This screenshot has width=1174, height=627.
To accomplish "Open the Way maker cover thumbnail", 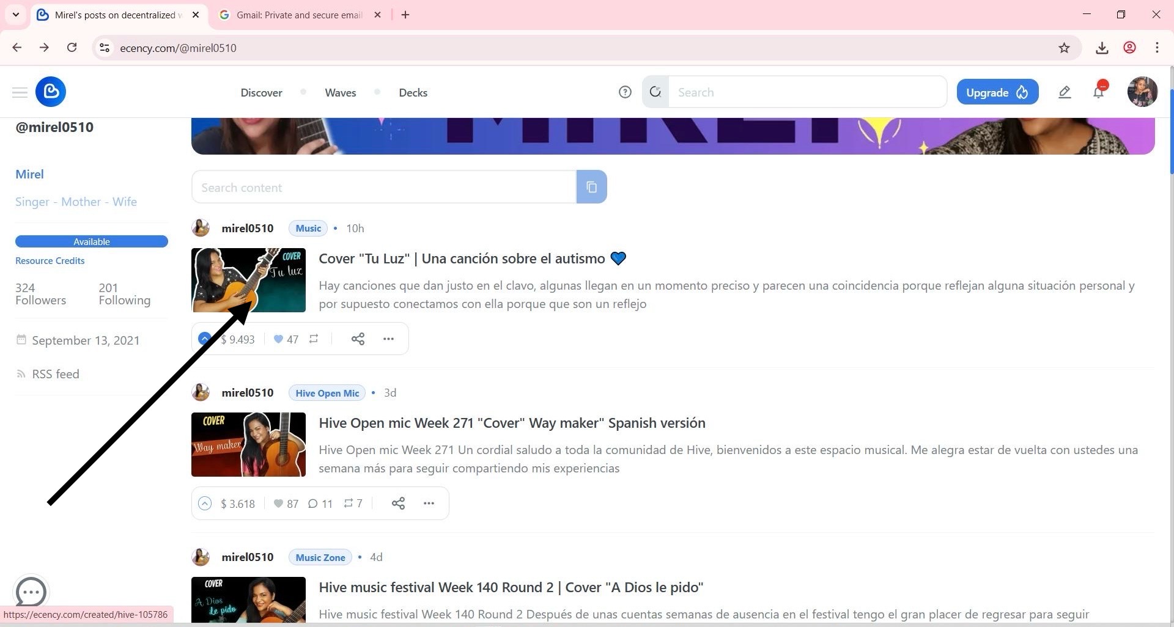I will (x=248, y=444).
